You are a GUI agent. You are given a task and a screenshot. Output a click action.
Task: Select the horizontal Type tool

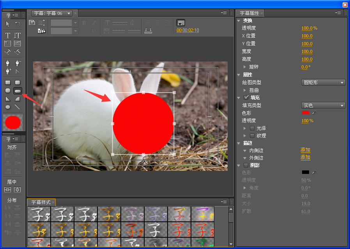pos(7,35)
